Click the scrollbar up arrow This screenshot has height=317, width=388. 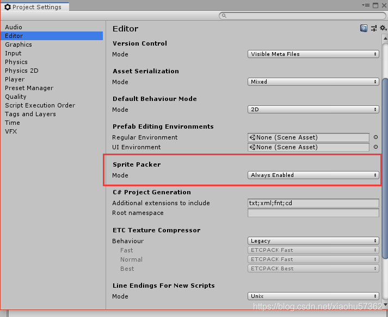coord(385,38)
